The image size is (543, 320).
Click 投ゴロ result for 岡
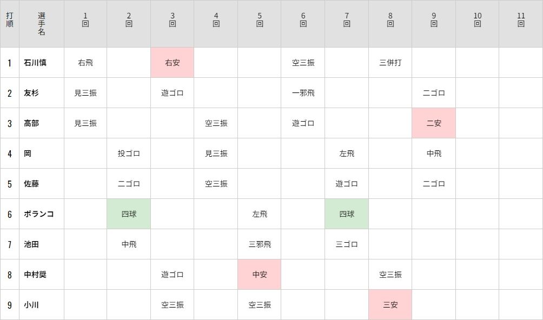coord(129,154)
